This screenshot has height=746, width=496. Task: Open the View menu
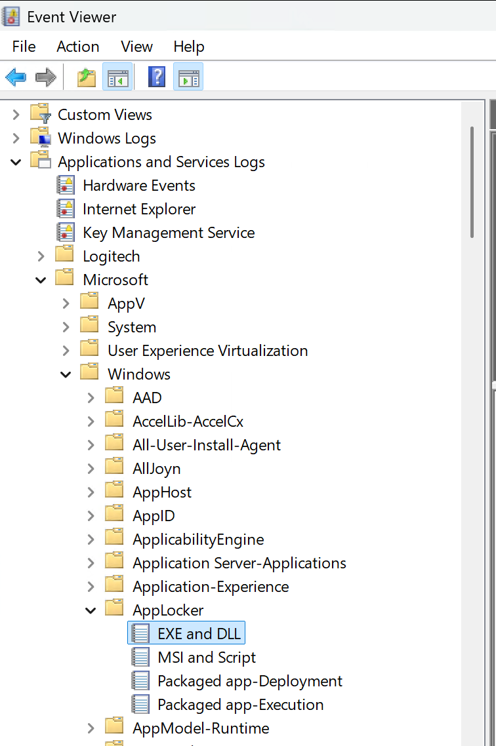coord(136,47)
